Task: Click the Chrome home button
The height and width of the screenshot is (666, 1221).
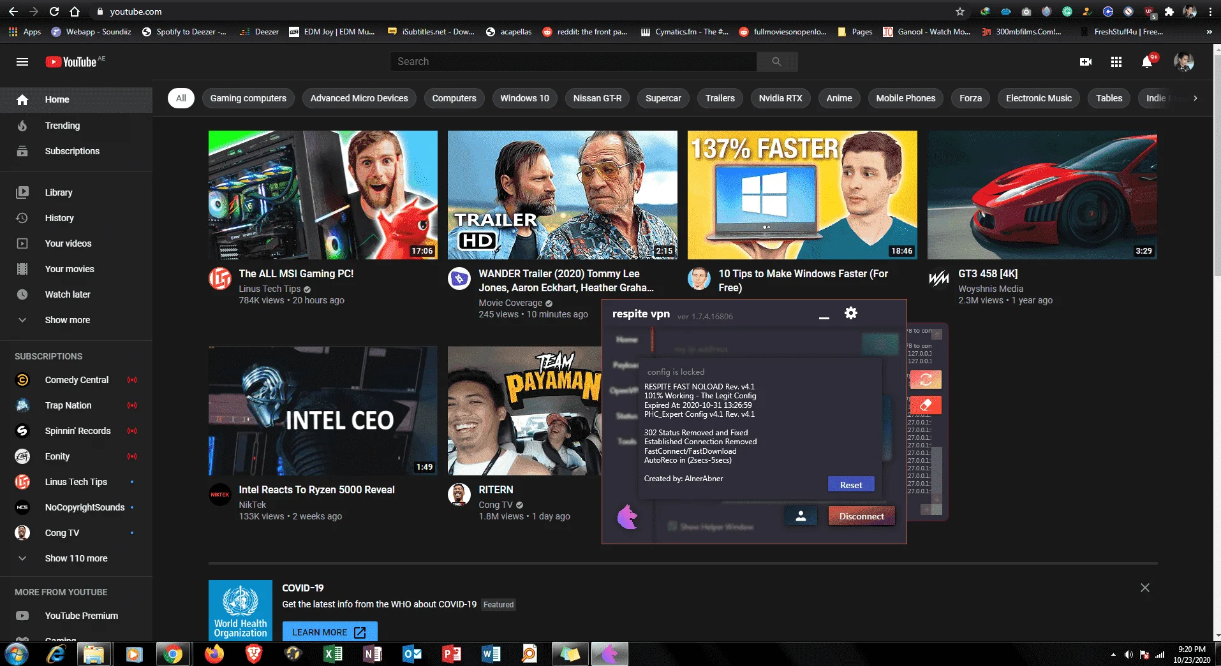Action: (75, 11)
